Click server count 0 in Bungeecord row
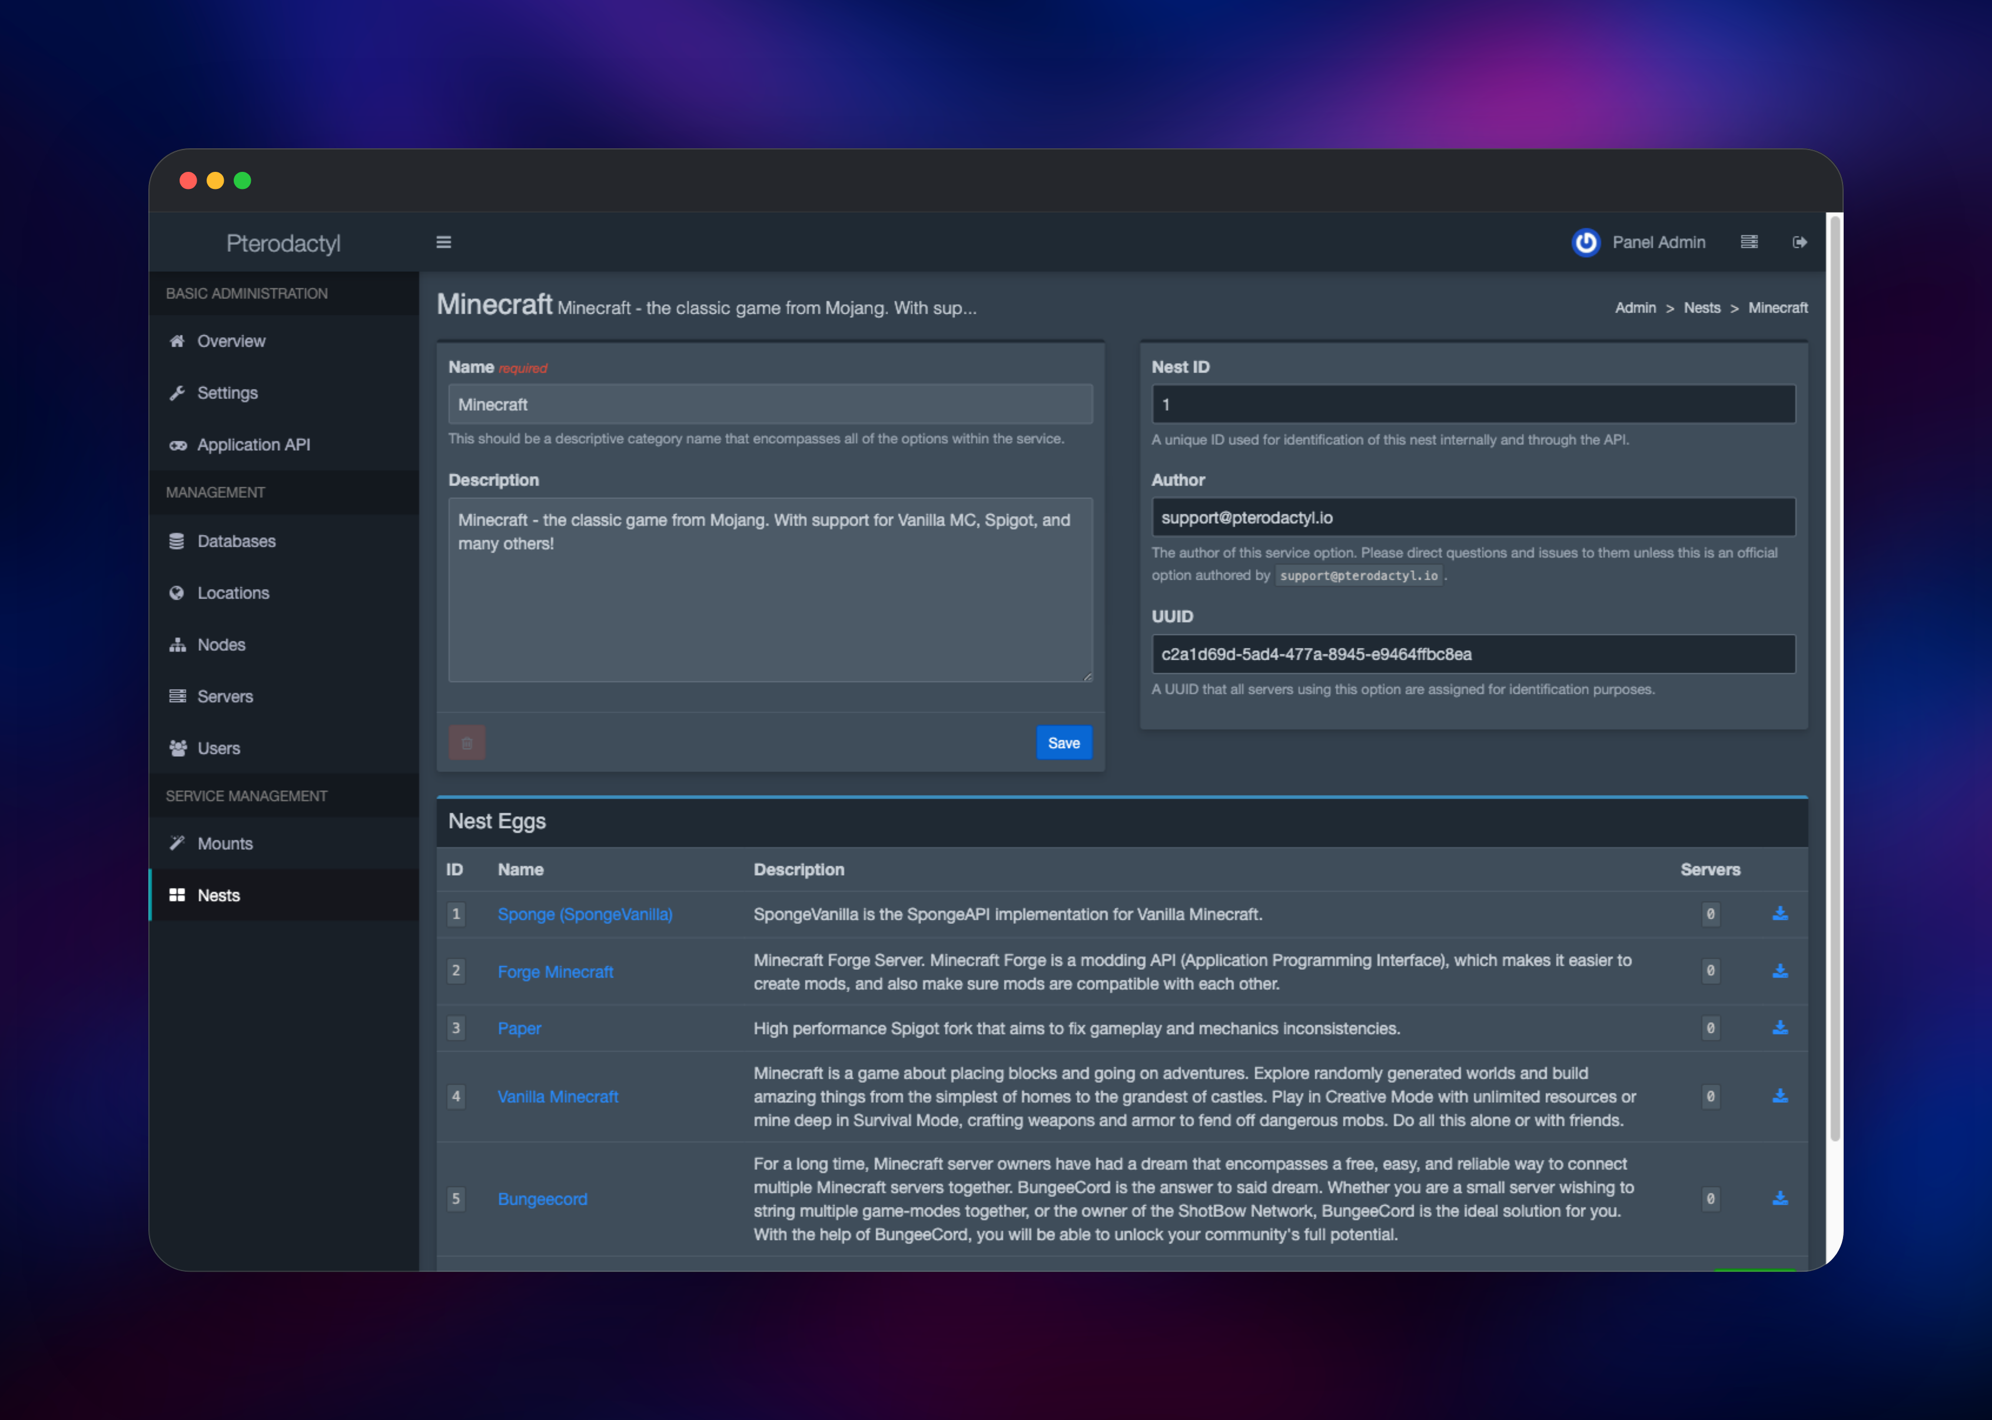 (x=1711, y=1199)
